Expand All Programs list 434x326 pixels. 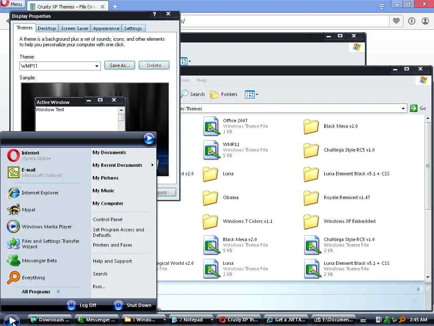[x=41, y=292]
